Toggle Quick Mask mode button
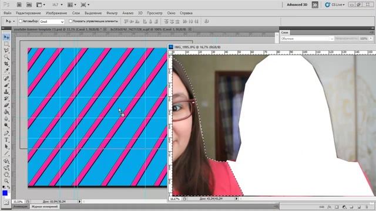 pyautogui.click(x=6, y=202)
